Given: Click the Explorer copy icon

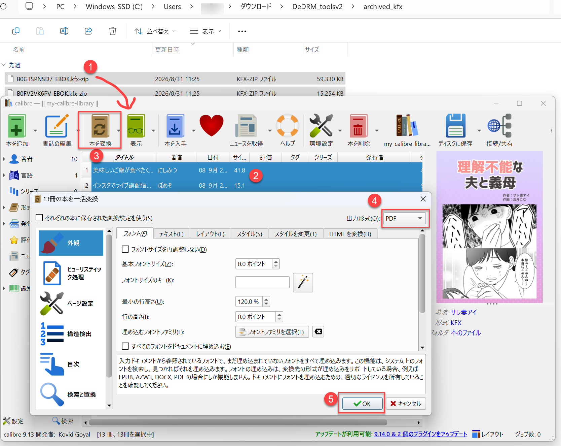Looking at the screenshot, I should (16, 31).
